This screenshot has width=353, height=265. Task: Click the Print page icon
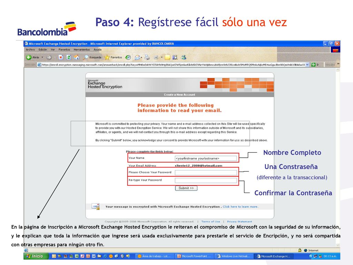coord(147,58)
